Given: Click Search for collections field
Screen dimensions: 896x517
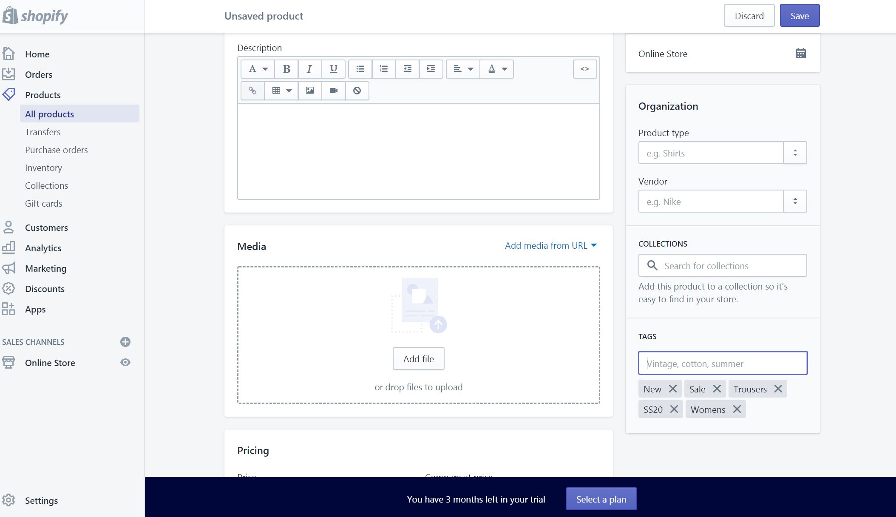Looking at the screenshot, I should (x=723, y=266).
